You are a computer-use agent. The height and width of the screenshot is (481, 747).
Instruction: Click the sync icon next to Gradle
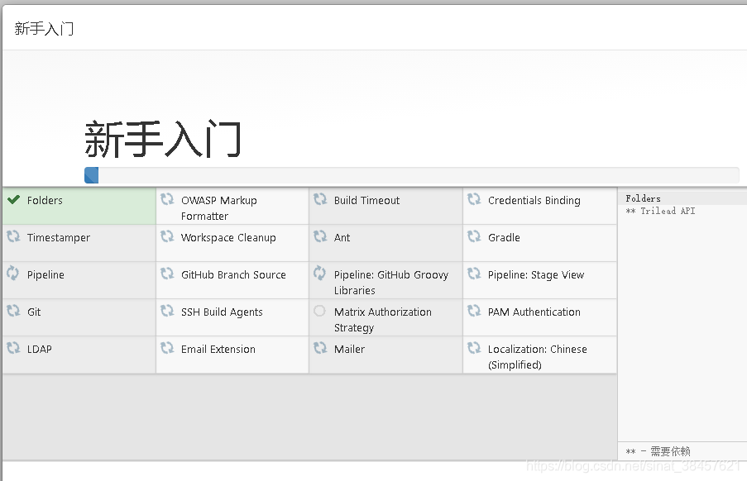[474, 236]
